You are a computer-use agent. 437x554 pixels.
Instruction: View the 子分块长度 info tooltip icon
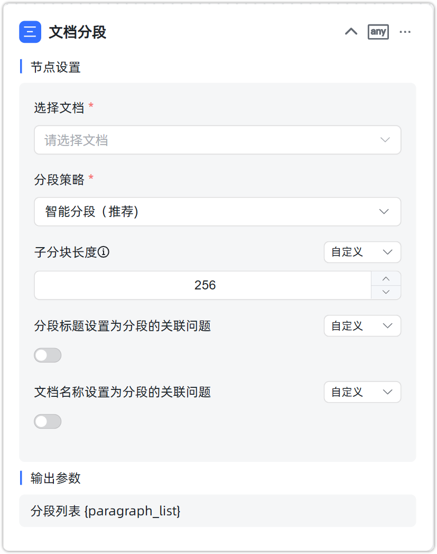pyautogui.click(x=105, y=252)
